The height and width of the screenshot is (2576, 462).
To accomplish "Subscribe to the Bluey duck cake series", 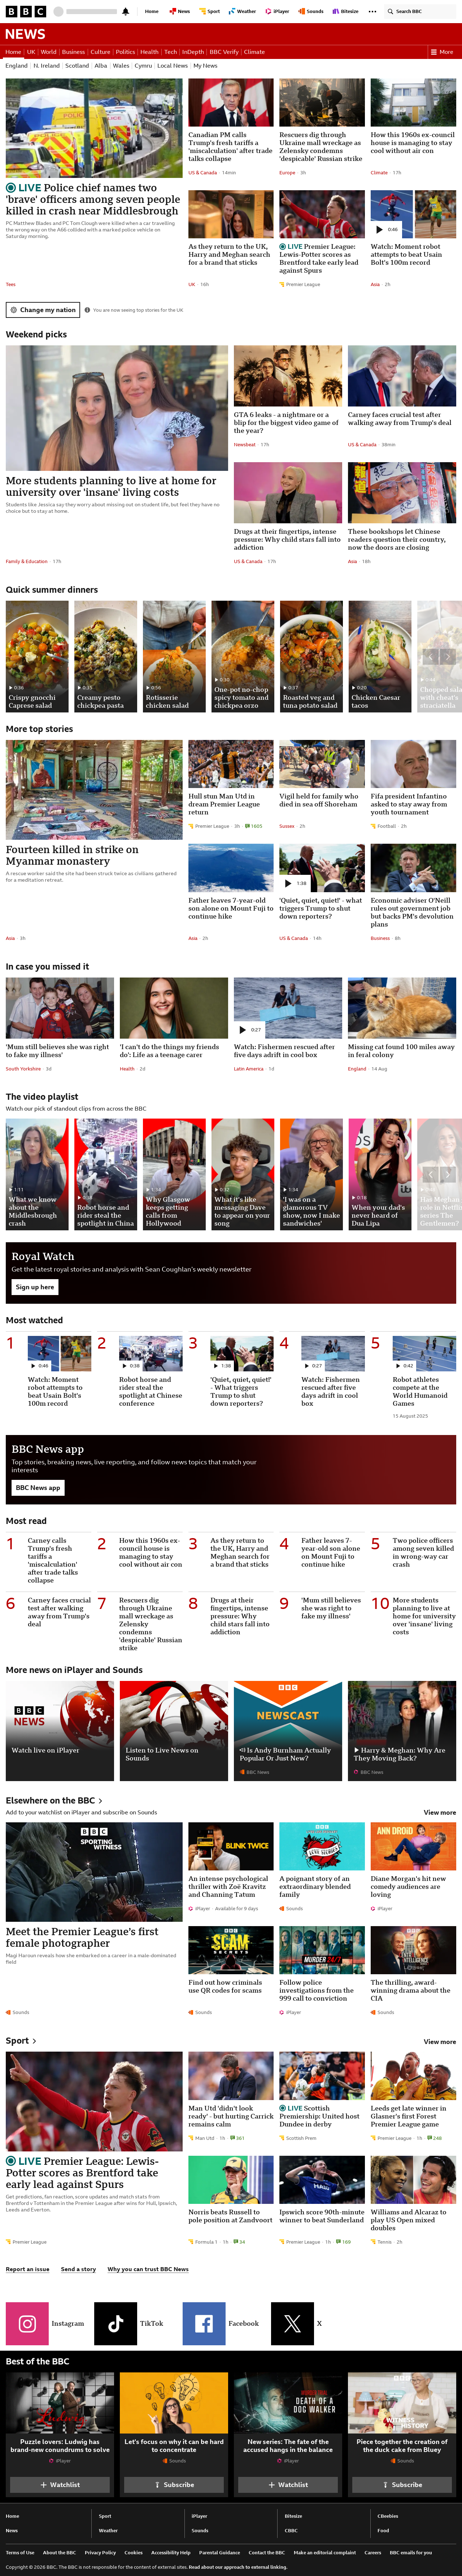I will click(402, 2485).
